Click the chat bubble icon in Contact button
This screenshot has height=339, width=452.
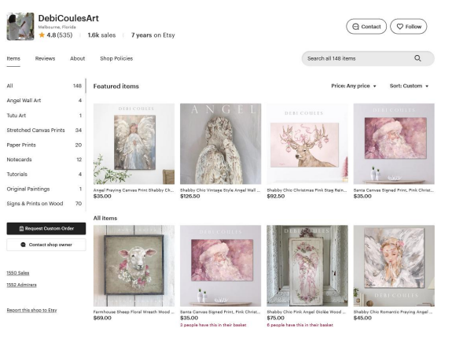point(356,27)
